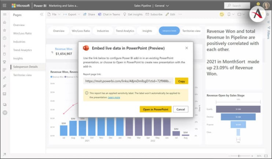Click Subscribe in the toolbar
Image resolution: width=272 pixels, height=159 pixels.
point(154,14)
